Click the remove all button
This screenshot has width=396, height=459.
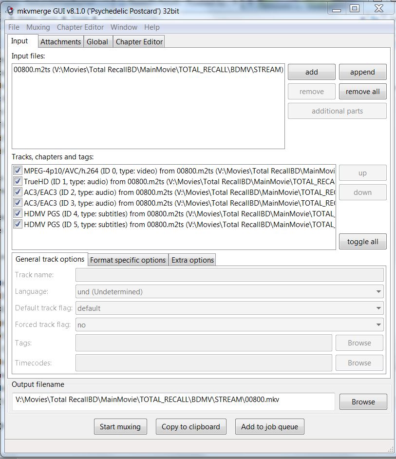point(362,92)
